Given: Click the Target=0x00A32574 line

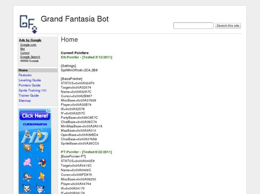Looking at the screenshot, I should coord(76,88).
